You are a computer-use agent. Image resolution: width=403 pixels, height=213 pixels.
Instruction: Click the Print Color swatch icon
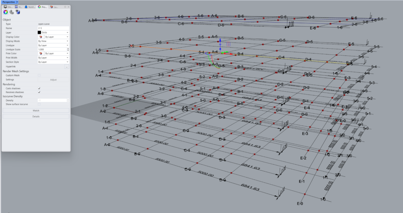(40, 53)
